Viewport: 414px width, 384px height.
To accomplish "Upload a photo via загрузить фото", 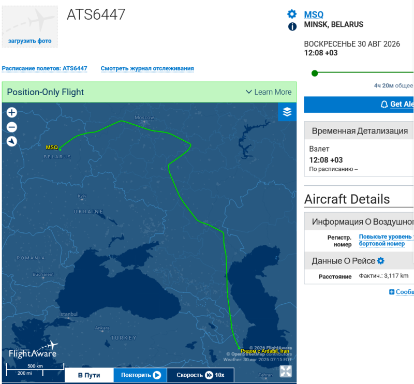I will pos(30,41).
